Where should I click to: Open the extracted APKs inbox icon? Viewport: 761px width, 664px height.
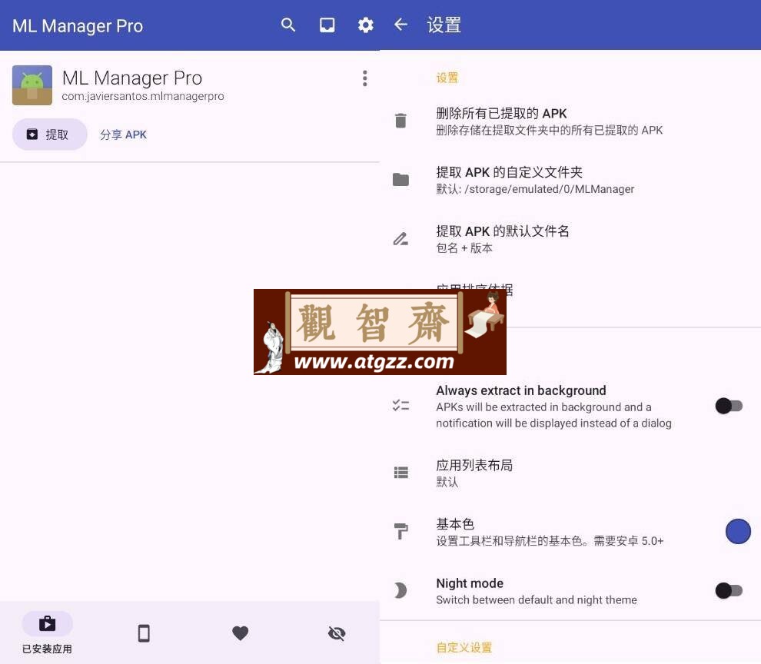click(327, 25)
